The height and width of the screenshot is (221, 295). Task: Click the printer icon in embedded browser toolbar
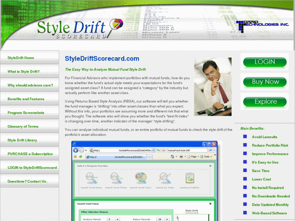point(181,157)
